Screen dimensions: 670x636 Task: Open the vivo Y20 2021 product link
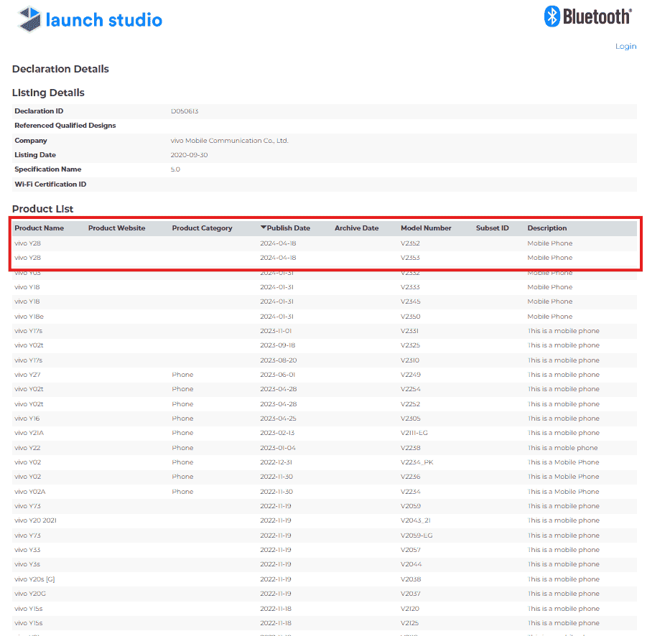point(35,520)
